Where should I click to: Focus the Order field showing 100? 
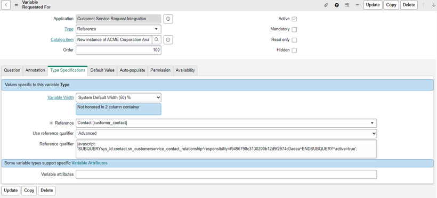118,50
